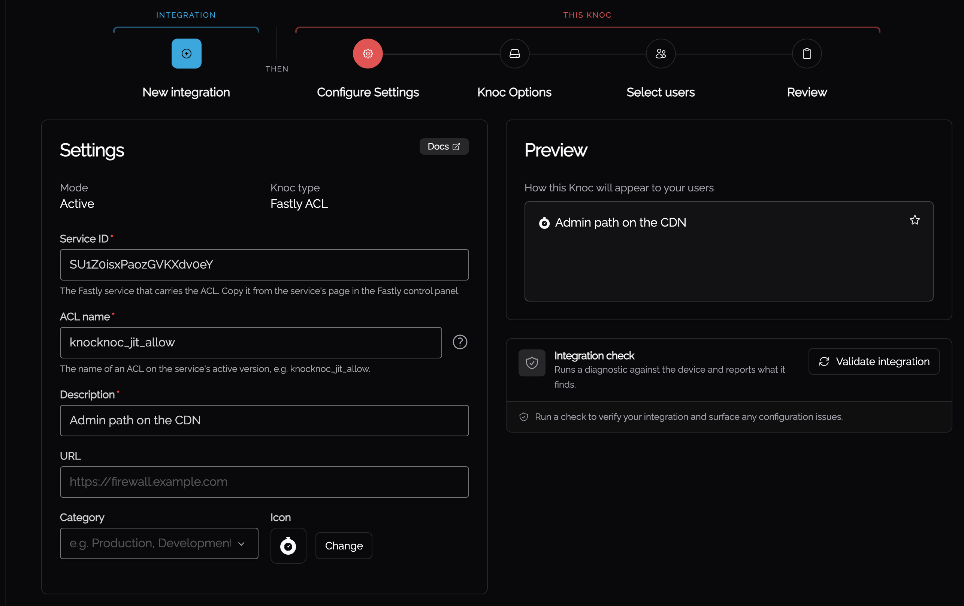
Task: Click the 'Admin path on the CDN' preview title
Action: [x=620, y=222]
